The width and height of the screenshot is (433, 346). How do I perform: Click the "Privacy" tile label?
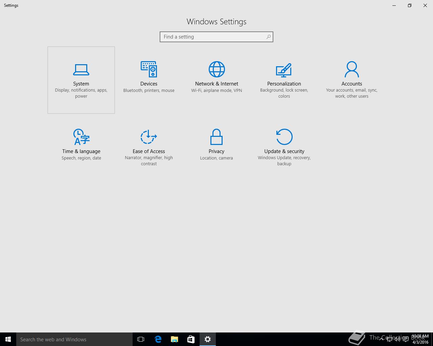[x=216, y=151]
